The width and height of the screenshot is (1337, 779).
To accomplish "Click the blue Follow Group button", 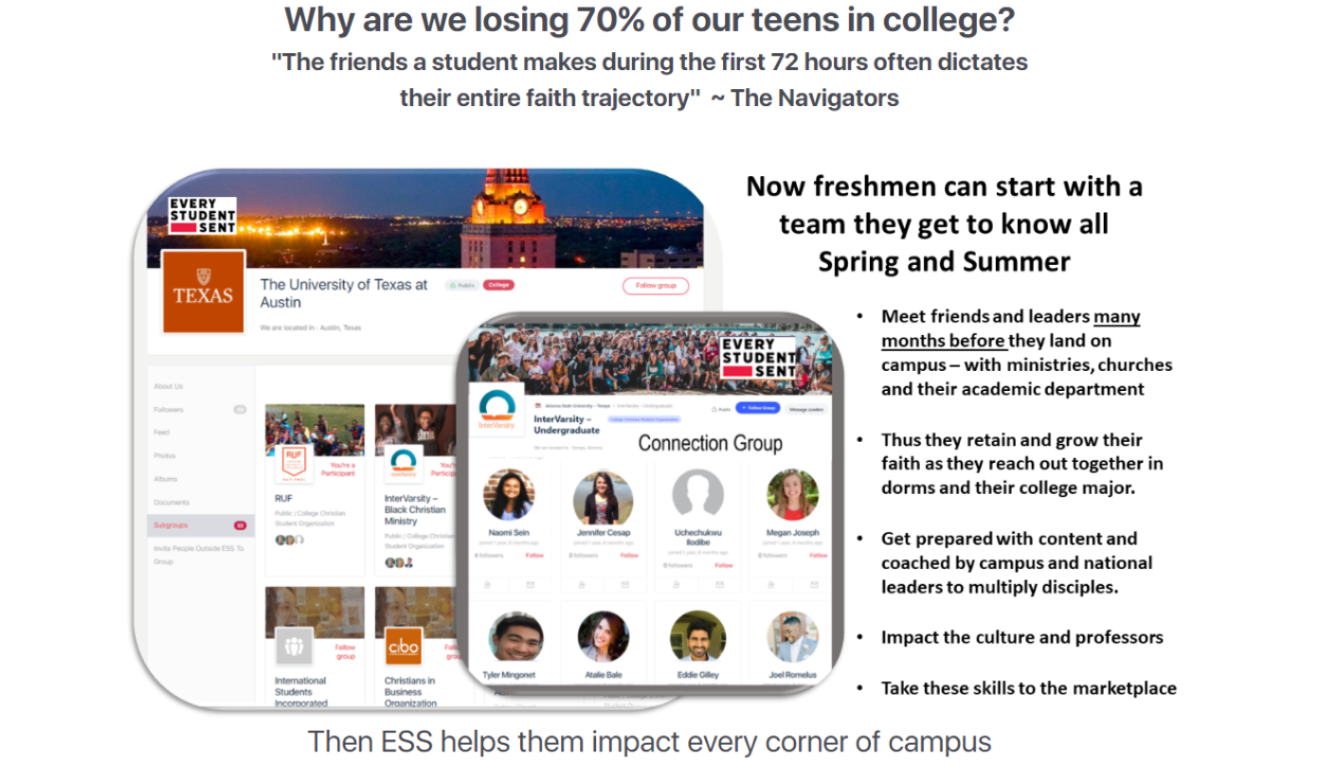I will [757, 408].
